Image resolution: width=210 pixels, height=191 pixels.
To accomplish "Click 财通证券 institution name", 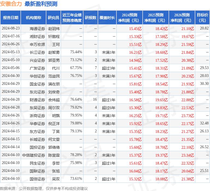I will click(x=37, y=100).
